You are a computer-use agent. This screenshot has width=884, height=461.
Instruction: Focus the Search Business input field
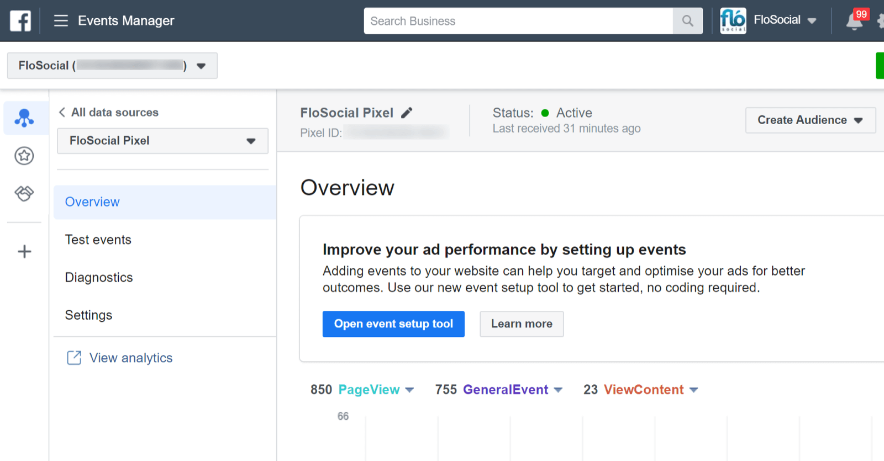coord(518,21)
